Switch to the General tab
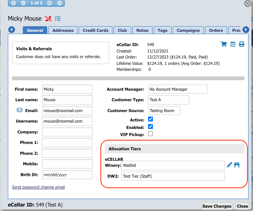The width and height of the screenshot is (253, 211). click(35, 30)
